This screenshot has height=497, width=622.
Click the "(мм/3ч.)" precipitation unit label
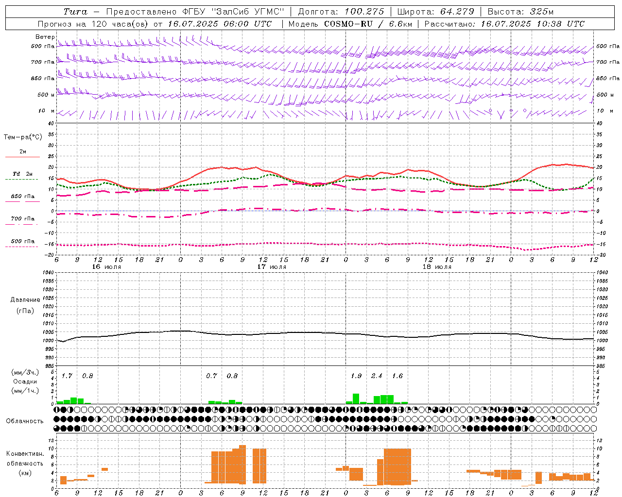[25, 372]
